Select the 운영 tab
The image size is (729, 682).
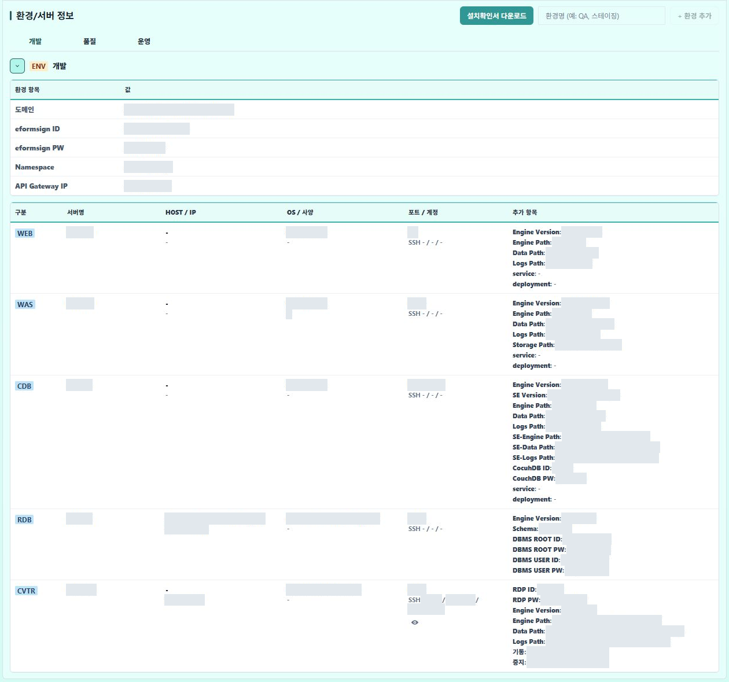click(x=144, y=42)
